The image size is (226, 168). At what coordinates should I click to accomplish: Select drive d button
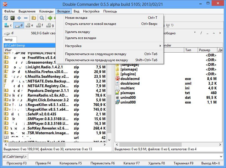(19, 25)
